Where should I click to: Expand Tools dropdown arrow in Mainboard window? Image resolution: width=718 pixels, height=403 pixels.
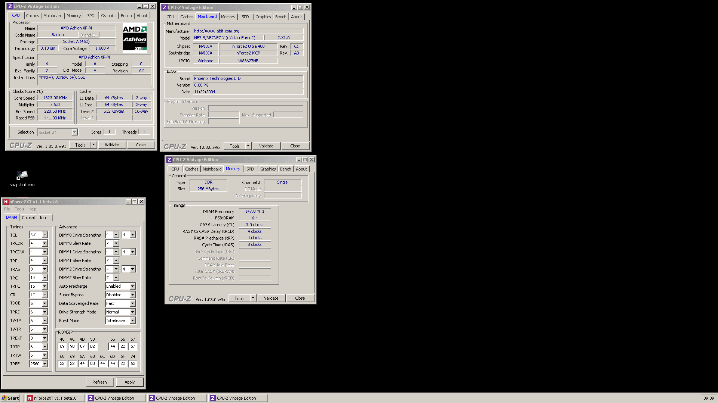click(x=248, y=146)
